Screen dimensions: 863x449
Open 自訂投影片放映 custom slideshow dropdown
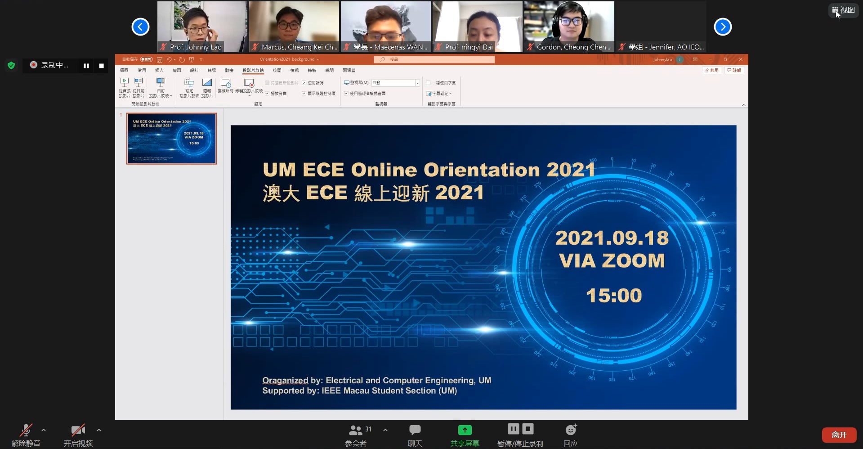tap(161, 87)
